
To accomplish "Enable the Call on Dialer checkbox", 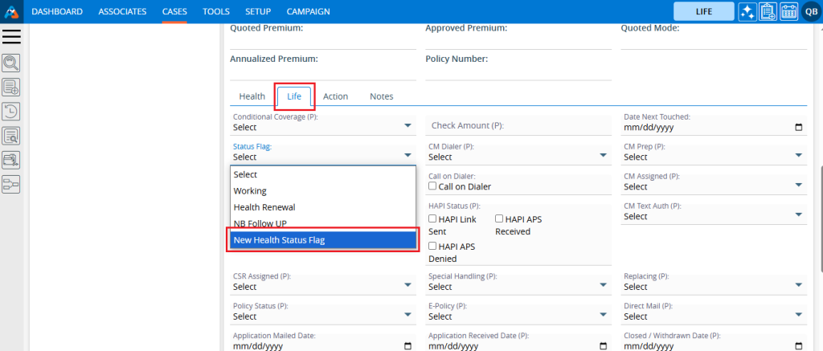I will [x=433, y=186].
